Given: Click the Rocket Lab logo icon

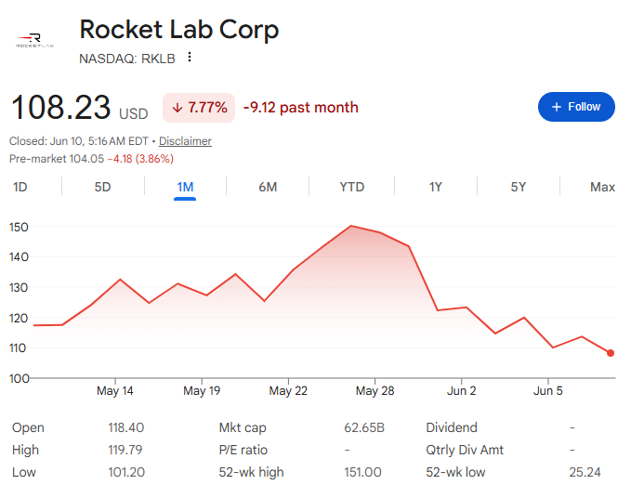Looking at the screenshot, I should click(x=34, y=40).
